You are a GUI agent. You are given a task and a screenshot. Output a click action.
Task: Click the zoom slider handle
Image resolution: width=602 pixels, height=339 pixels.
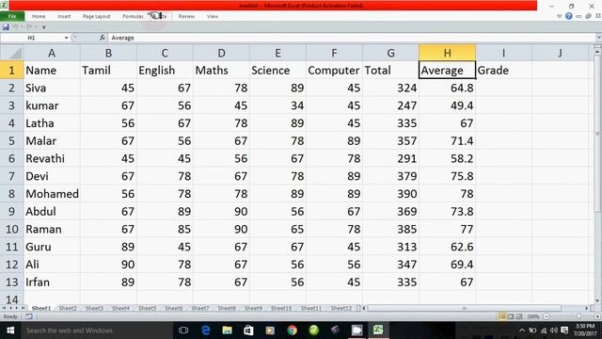(x=578, y=316)
